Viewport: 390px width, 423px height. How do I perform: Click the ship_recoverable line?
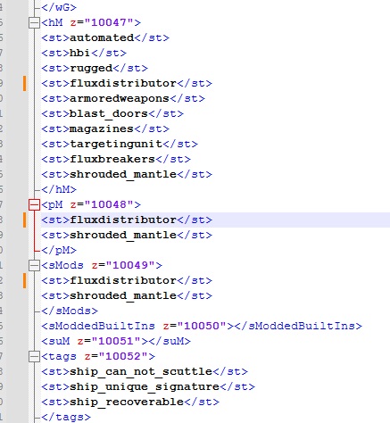coord(130,402)
